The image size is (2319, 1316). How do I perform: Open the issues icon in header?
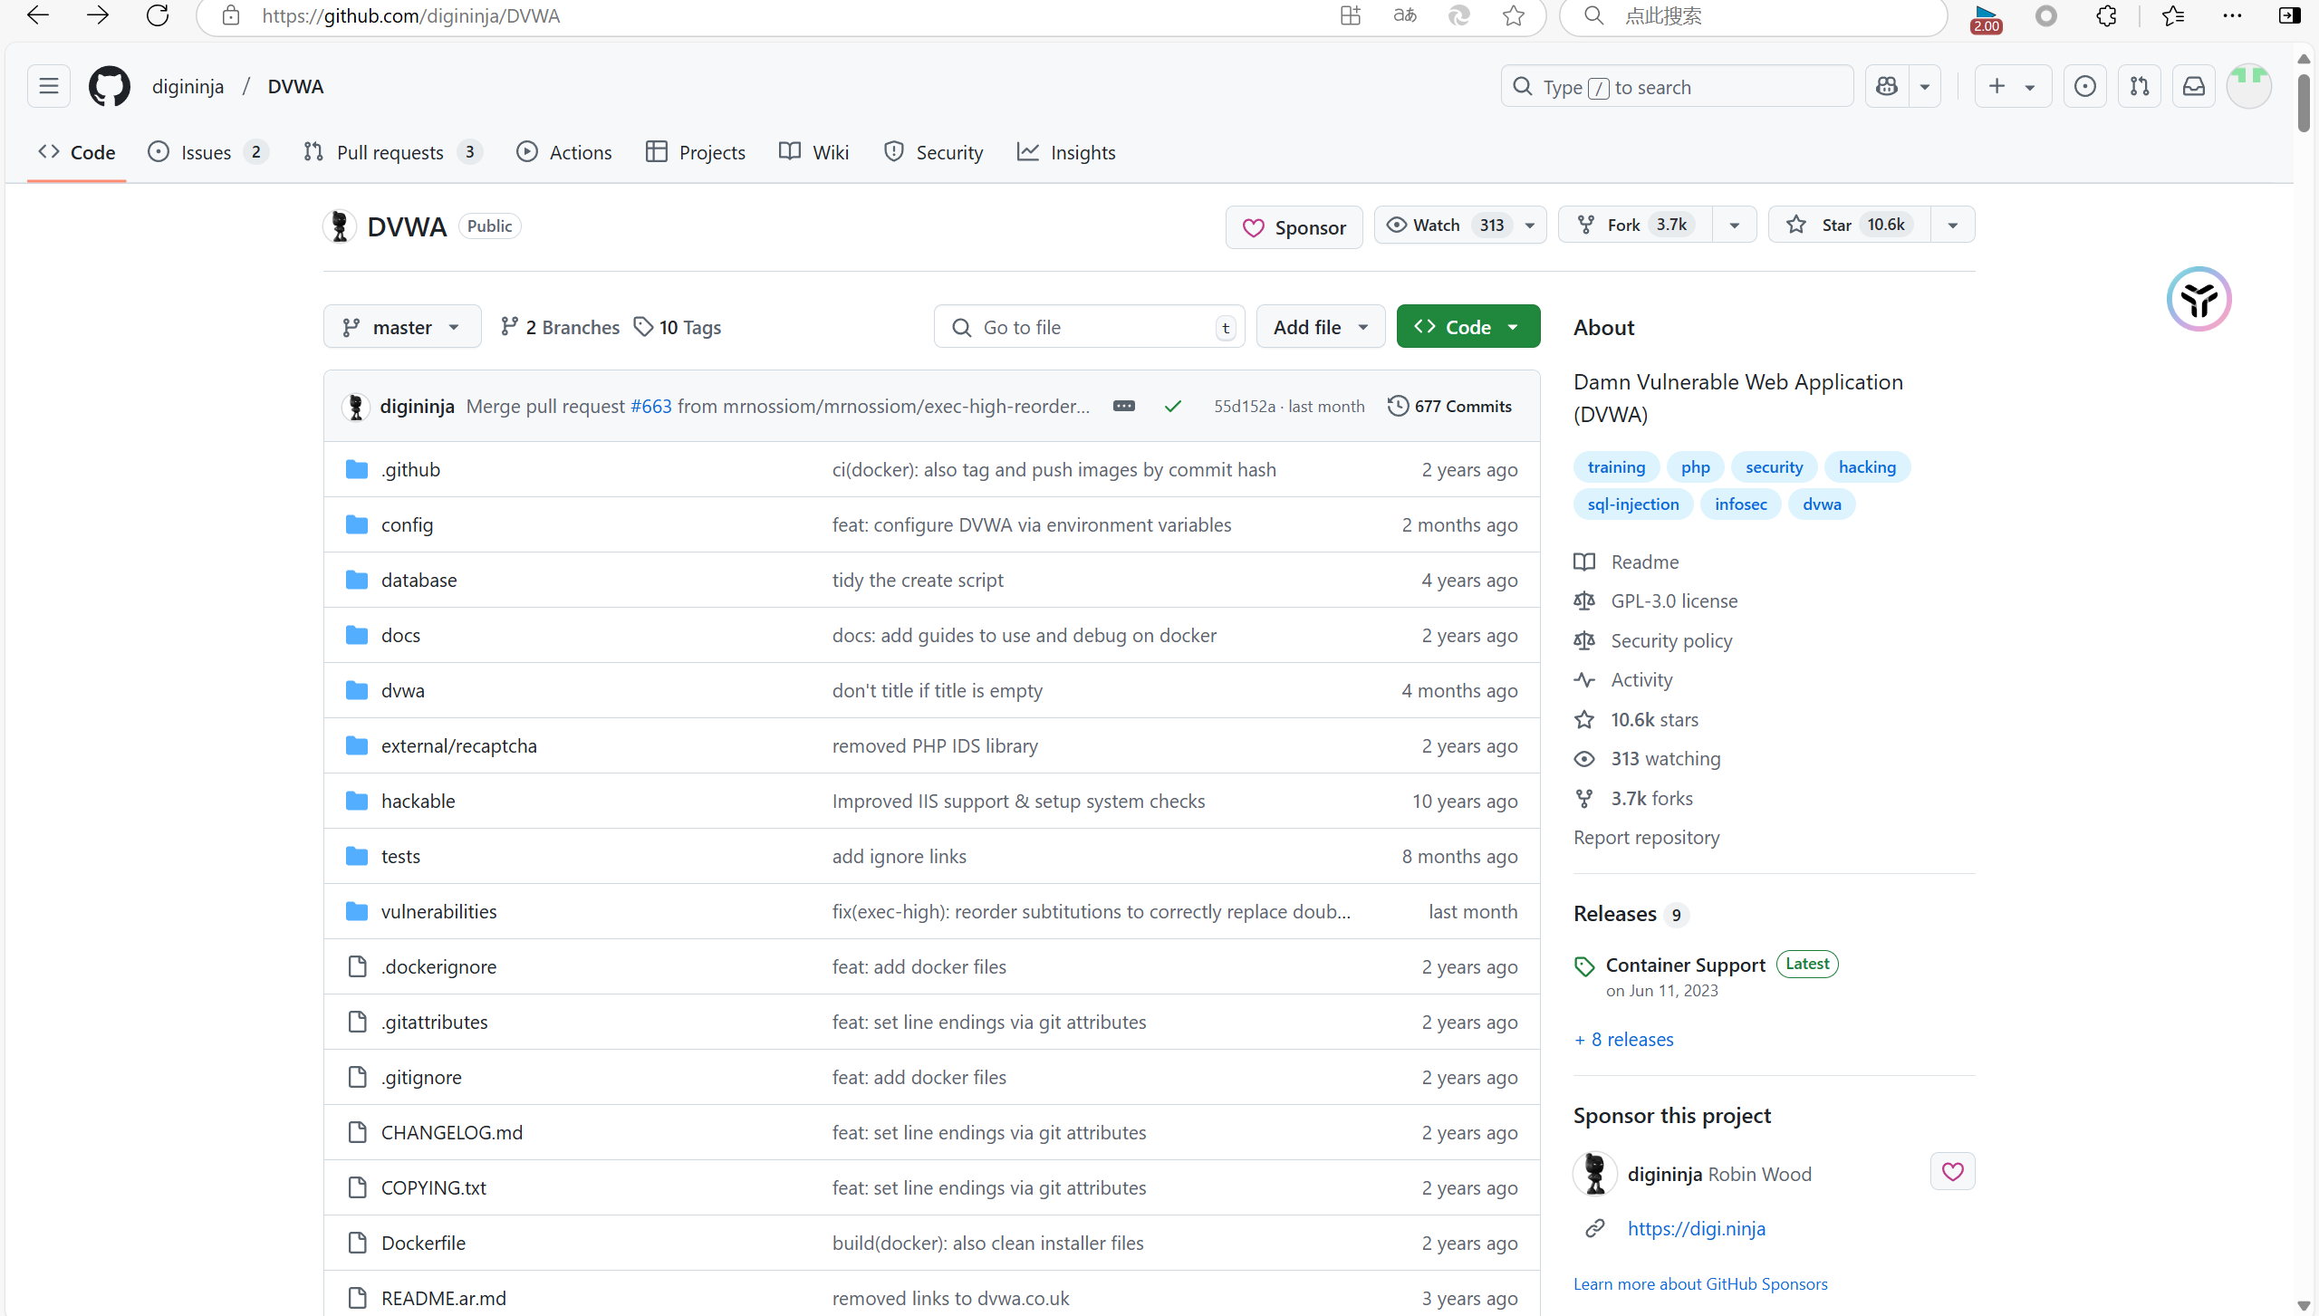tap(2084, 86)
